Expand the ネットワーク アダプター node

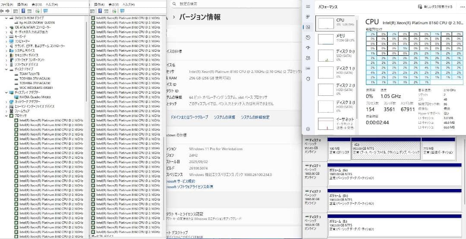[x=6, y=102]
